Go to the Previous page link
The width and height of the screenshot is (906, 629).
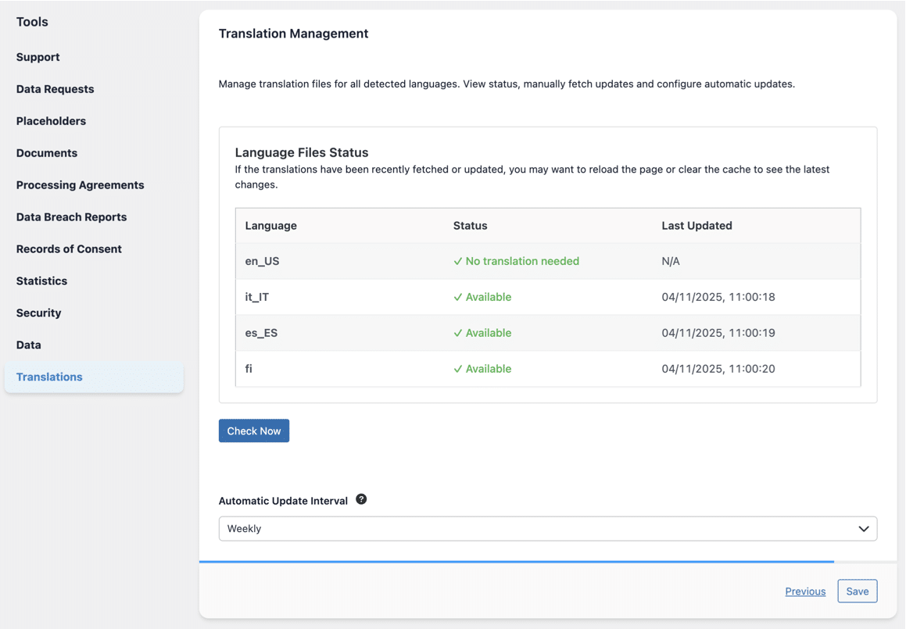click(805, 591)
